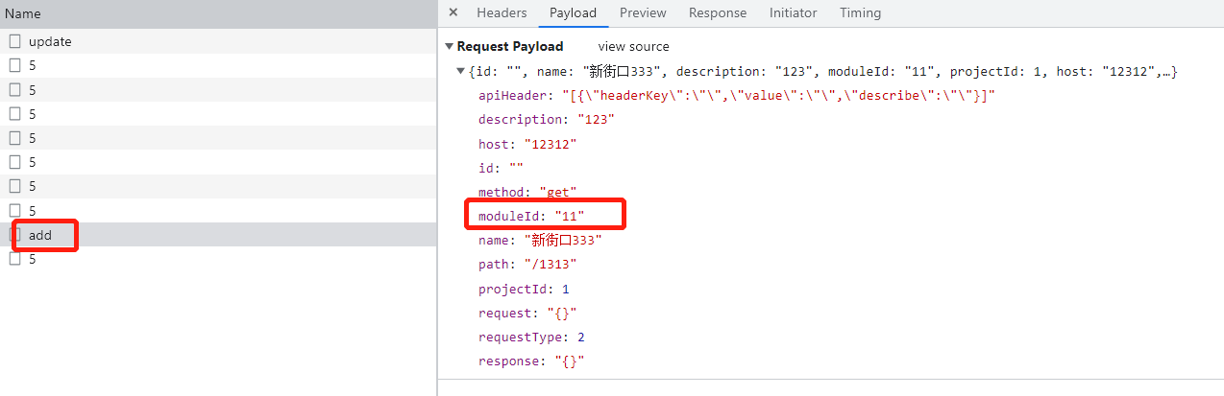Click the file icon below the add row
This screenshot has width=1224, height=396.
pos(15,259)
